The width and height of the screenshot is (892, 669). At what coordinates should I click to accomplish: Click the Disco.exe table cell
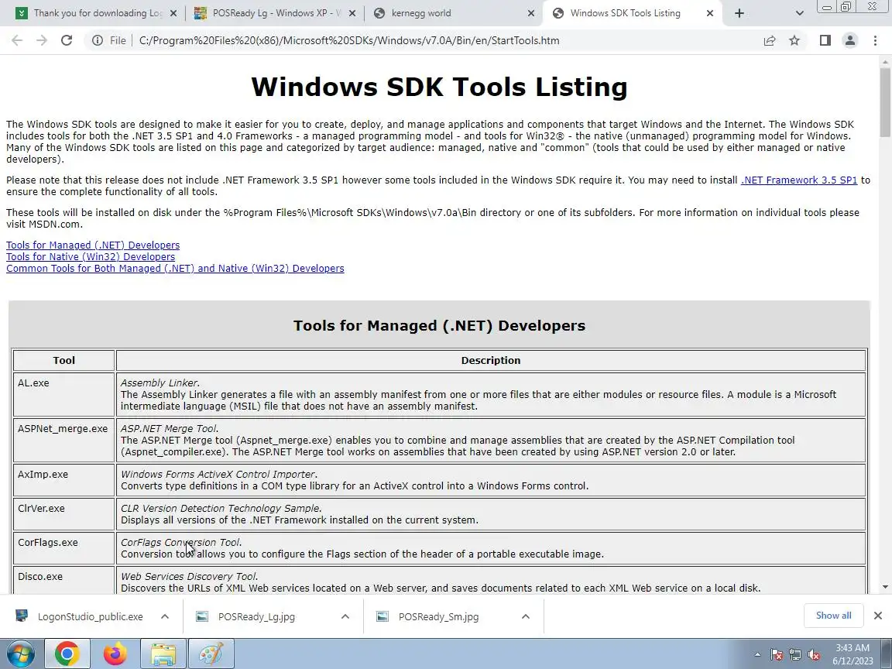(63, 580)
